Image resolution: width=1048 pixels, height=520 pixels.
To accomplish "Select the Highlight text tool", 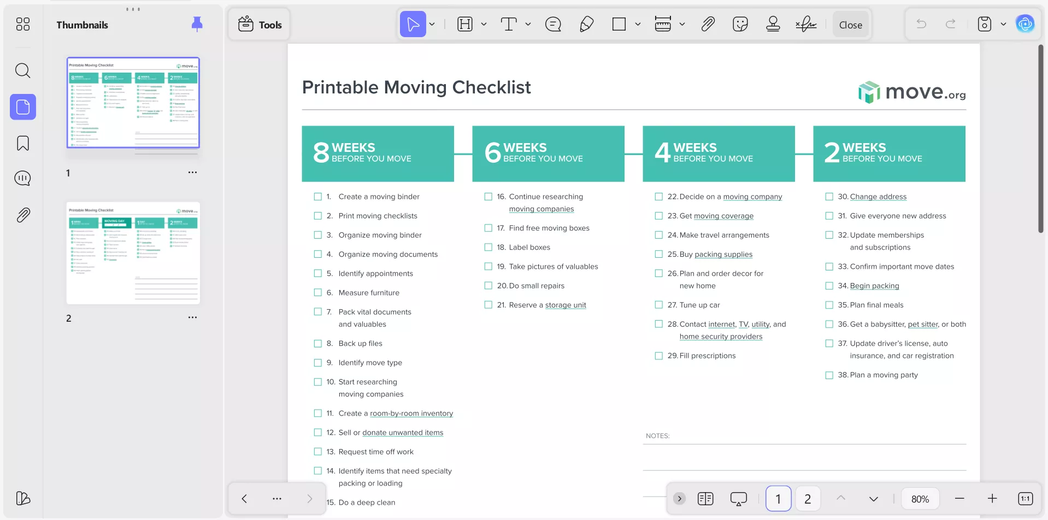I will pos(465,24).
